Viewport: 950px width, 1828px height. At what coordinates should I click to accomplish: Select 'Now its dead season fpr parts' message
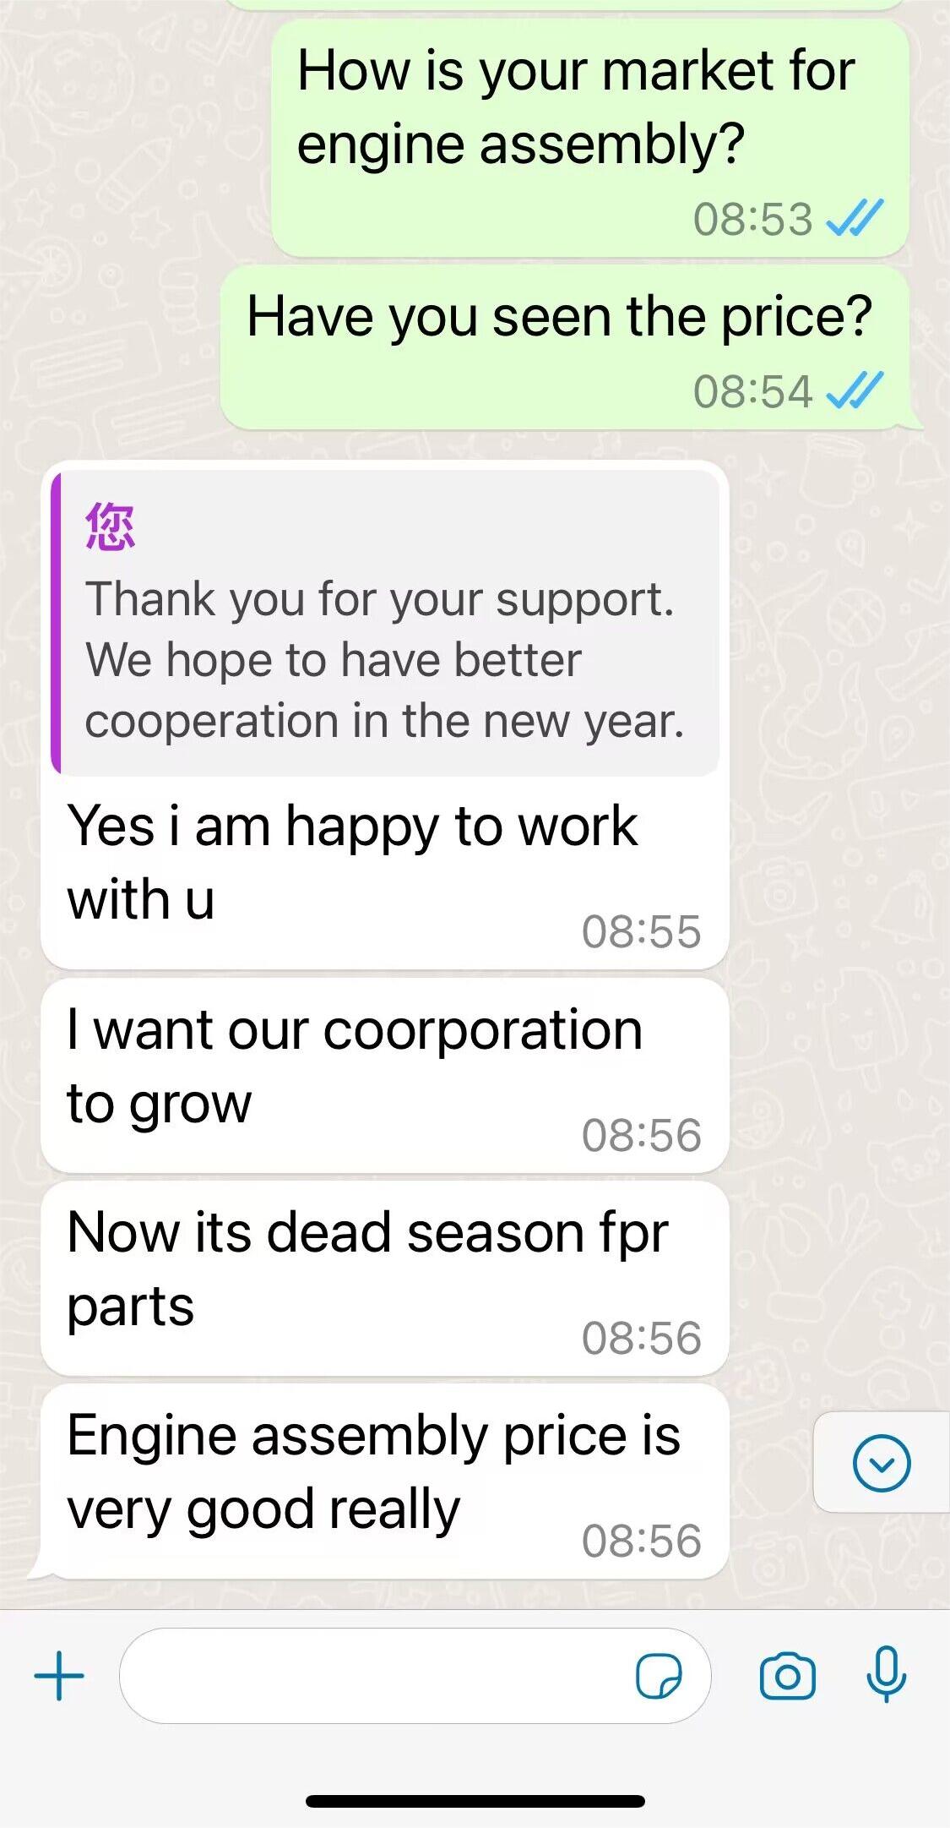point(384,1278)
